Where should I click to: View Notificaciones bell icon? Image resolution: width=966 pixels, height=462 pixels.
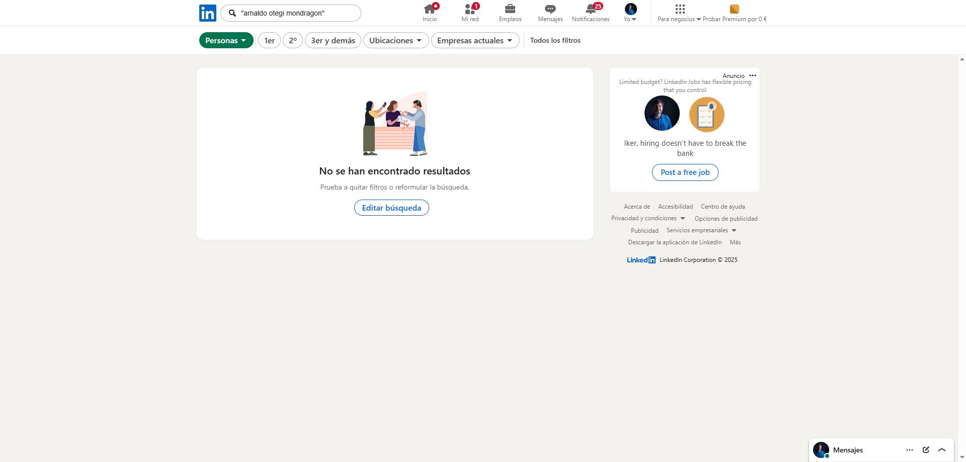(x=591, y=10)
